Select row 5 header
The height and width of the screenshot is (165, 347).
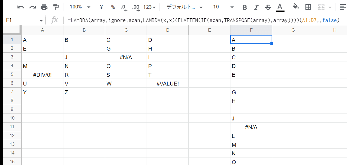12,74
